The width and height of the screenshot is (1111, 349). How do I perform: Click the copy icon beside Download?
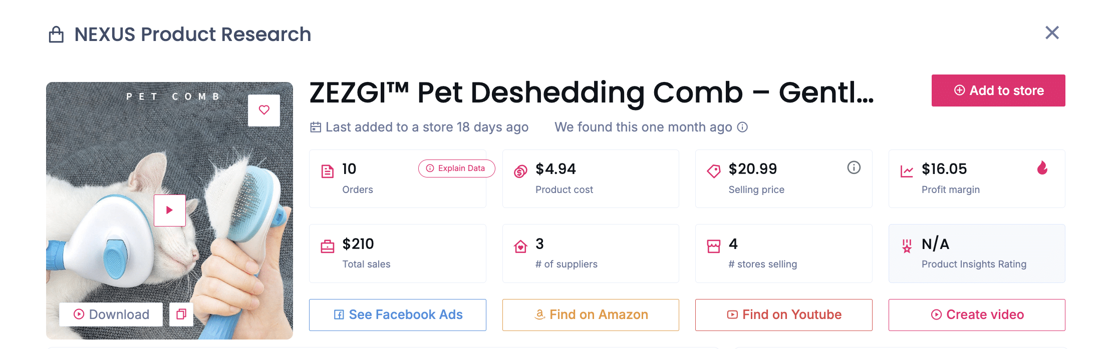(181, 314)
